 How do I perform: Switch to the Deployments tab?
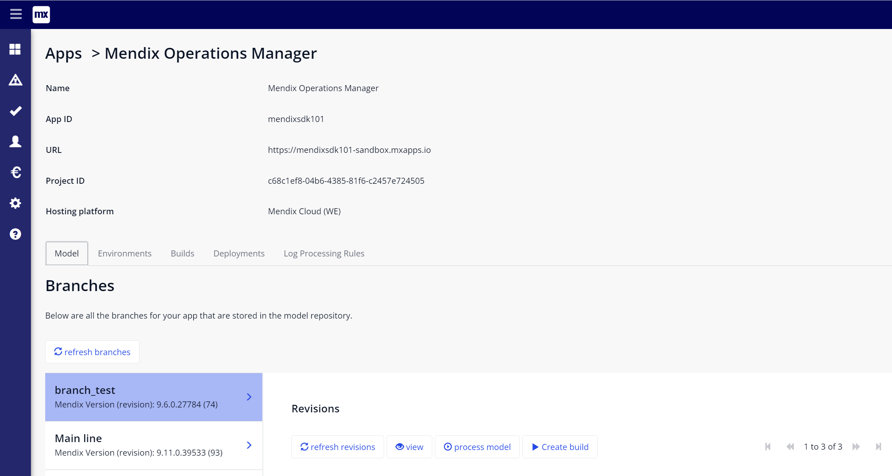coord(239,253)
